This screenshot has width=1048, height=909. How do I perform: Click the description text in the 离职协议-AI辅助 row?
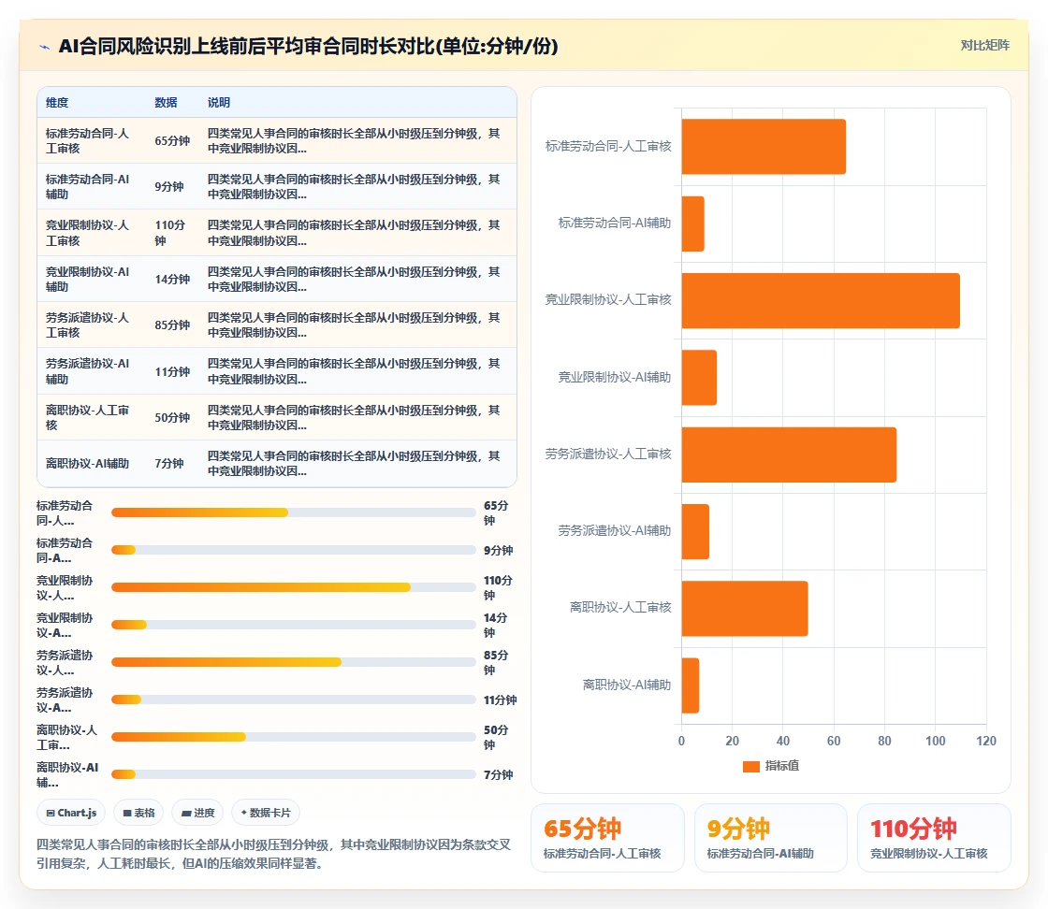click(x=354, y=464)
